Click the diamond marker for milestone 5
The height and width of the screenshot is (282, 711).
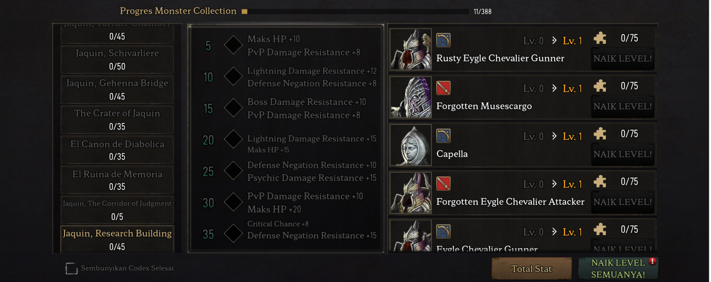click(x=234, y=45)
